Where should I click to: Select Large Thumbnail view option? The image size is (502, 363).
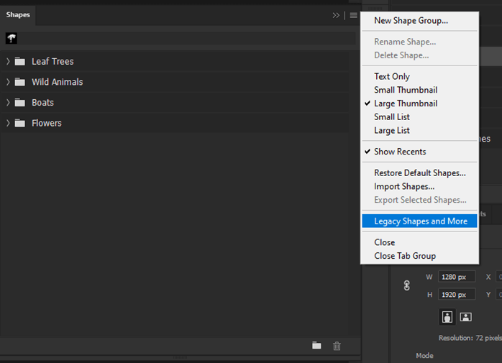click(x=406, y=104)
